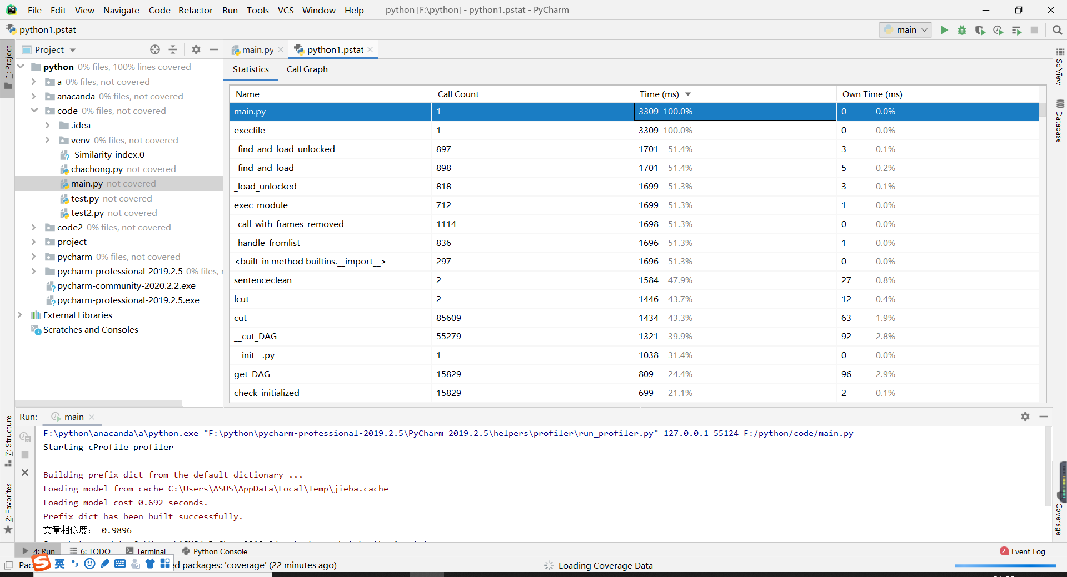Collapse all in the Project panel

pyautogui.click(x=173, y=49)
